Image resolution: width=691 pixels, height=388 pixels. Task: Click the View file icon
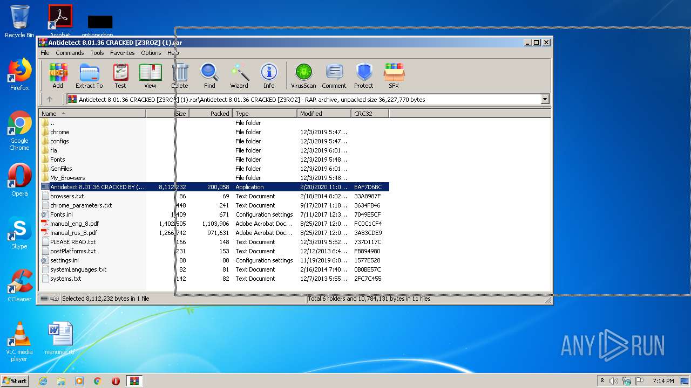click(x=150, y=76)
